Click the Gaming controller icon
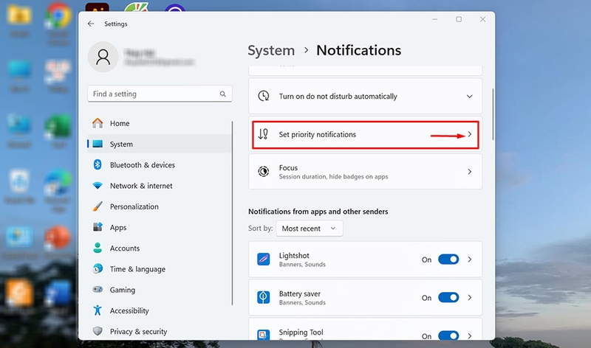Screen dimensions: 591x348 point(98,289)
